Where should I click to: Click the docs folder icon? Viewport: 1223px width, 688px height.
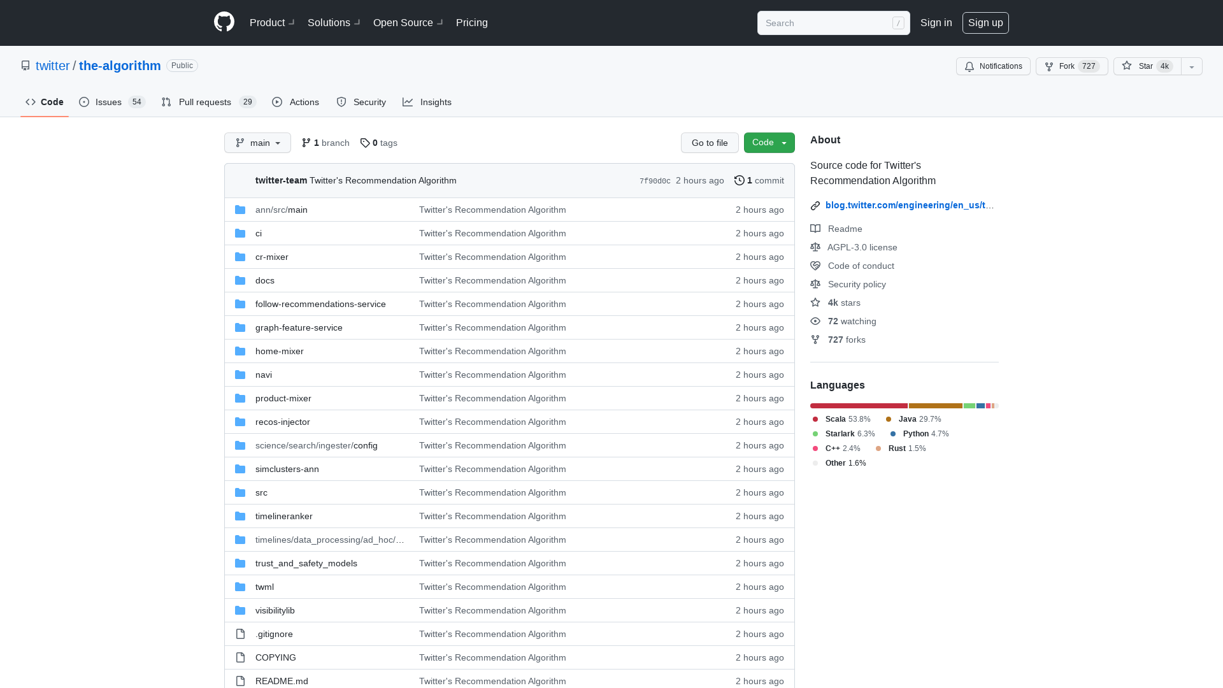coord(240,280)
